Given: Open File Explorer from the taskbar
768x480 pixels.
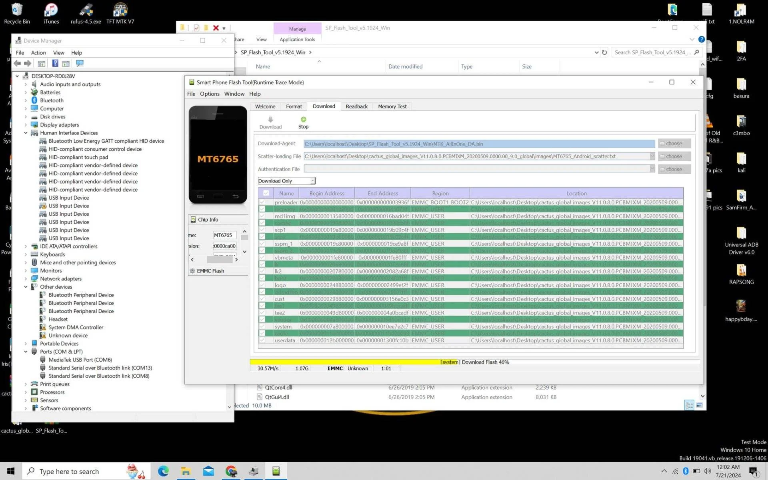Looking at the screenshot, I should 186,471.
